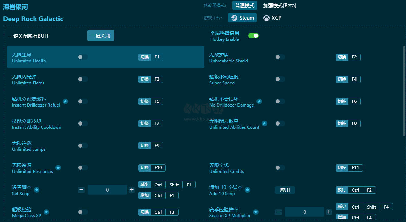The height and width of the screenshot is (222, 406).
Task: Click F5 hotkey button for Drilldozer Refuel
Action: (151, 101)
